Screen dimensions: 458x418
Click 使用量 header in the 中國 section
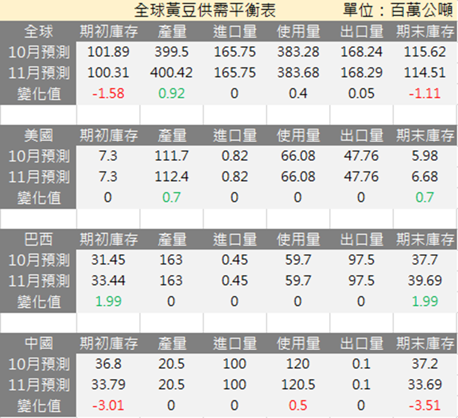tap(298, 344)
